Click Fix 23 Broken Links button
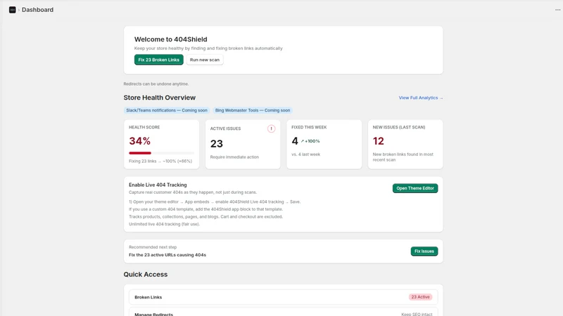The width and height of the screenshot is (563, 316). 159,60
